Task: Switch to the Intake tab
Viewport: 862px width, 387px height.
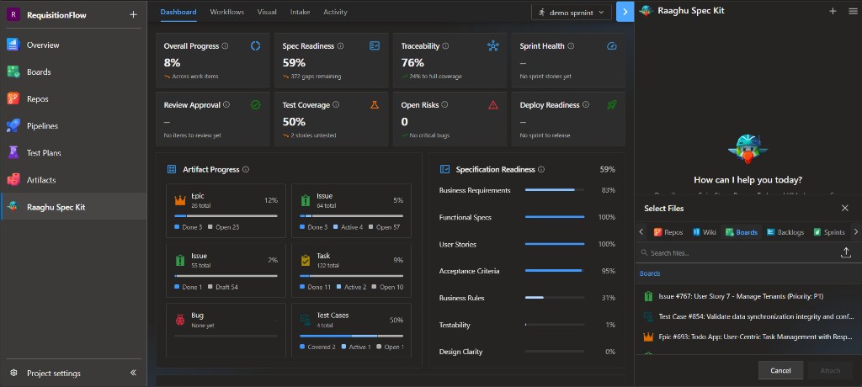Action: pos(301,12)
